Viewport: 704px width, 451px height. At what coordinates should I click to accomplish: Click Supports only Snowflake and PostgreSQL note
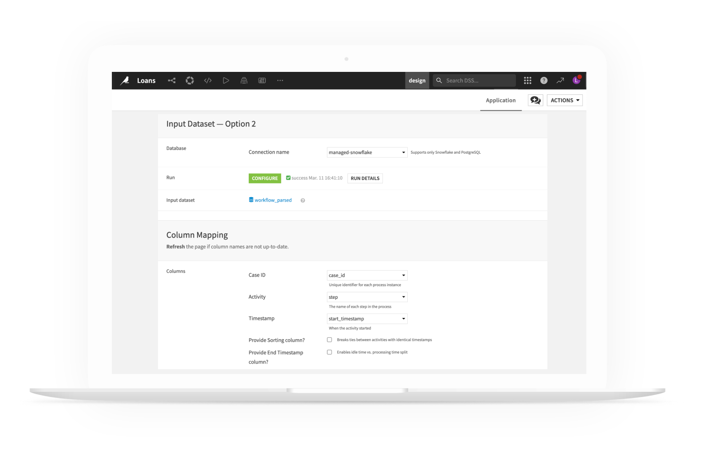[446, 152]
